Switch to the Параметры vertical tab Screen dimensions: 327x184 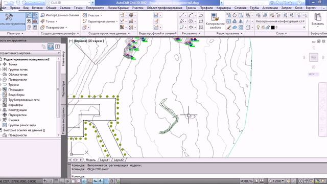(63, 89)
